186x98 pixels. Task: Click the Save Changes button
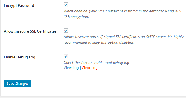click(17, 84)
